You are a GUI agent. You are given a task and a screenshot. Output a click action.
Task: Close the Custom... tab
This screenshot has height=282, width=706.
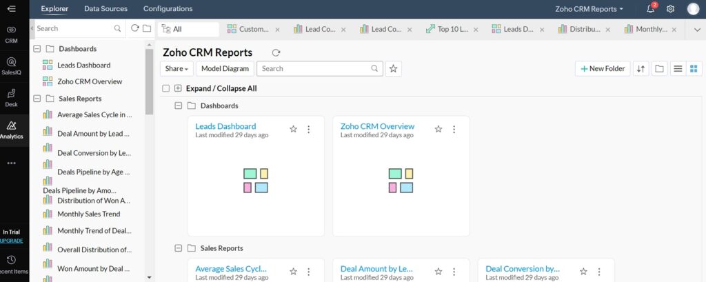pyautogui.click(x=277, y=30)
